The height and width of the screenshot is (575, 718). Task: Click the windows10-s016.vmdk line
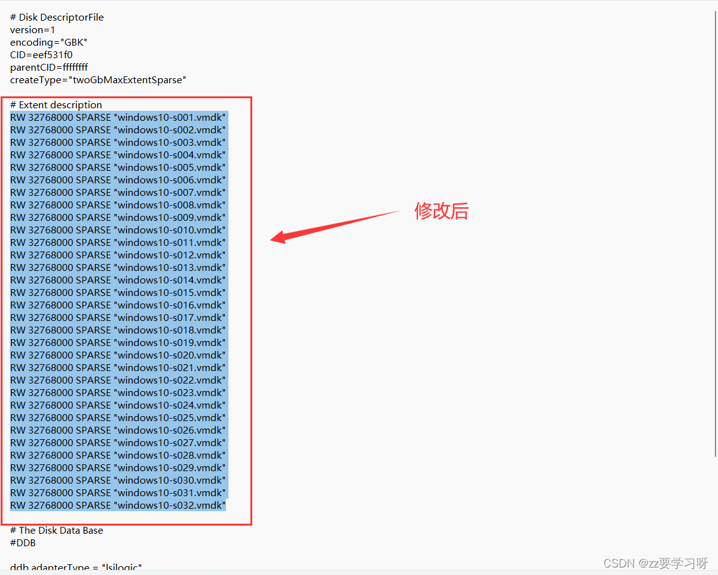pyautogui.click(x=118, y=305)
